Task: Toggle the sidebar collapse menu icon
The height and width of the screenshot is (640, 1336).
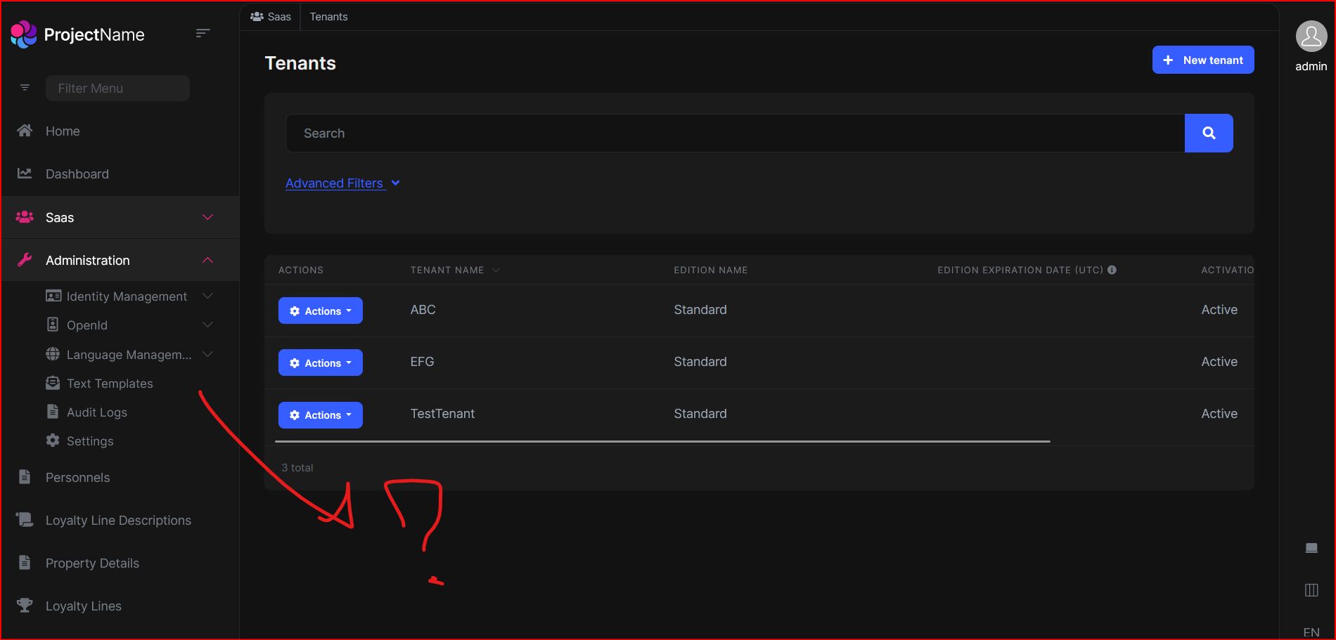Action: click(x=203, y=34)
